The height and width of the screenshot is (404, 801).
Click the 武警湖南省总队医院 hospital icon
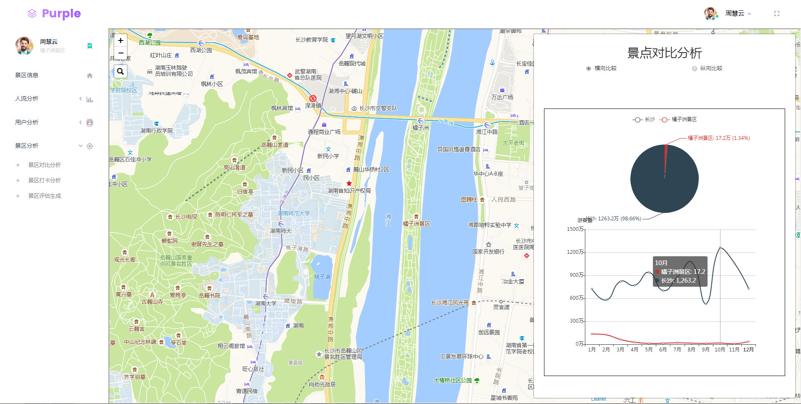tap(290, 75)
